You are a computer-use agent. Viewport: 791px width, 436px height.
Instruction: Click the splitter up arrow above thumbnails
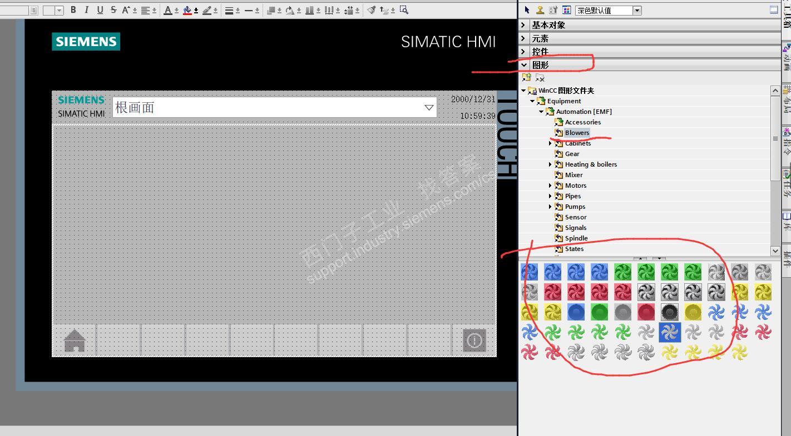[x=640, y=258]
